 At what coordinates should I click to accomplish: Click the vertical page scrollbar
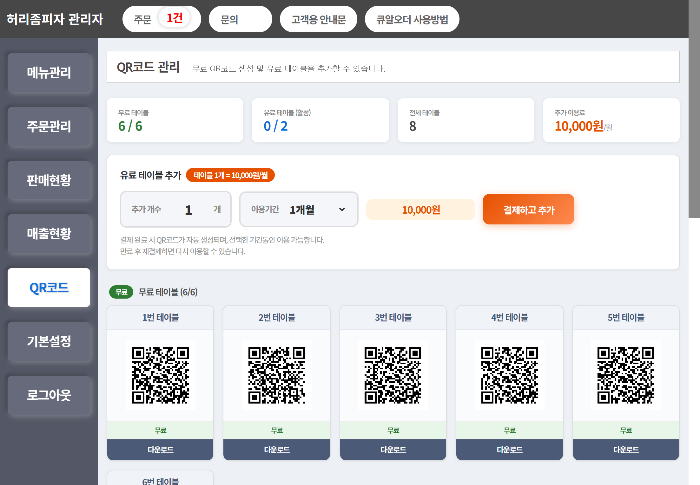694,109
